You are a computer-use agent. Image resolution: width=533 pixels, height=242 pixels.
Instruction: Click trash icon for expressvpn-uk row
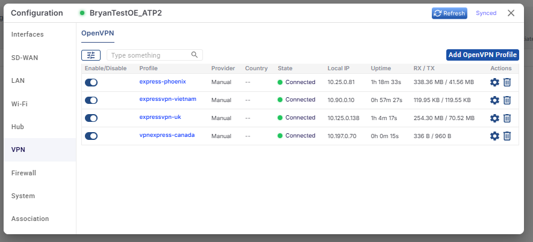click(x=507, y=118)
